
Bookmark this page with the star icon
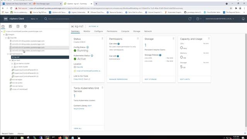click(231, 8)
